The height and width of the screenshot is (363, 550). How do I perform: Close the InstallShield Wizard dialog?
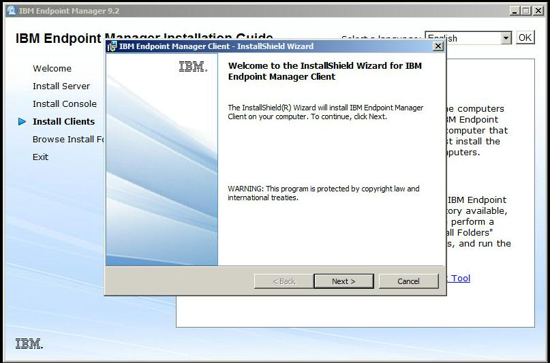click(x=438, y=46)
